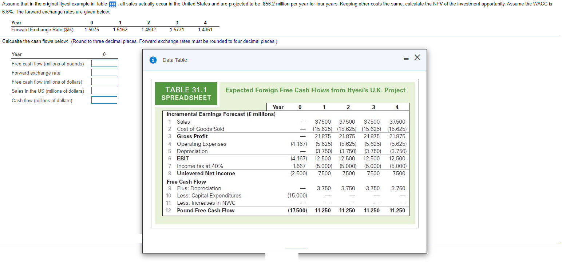Click the Forward Exchange Rate ($/£) row label
Image resolution: width=562 pixels, height=264 pixels.
click(42, 30)
